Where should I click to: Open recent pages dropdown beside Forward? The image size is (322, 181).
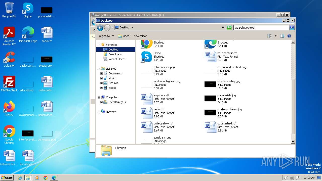point(112,28)
